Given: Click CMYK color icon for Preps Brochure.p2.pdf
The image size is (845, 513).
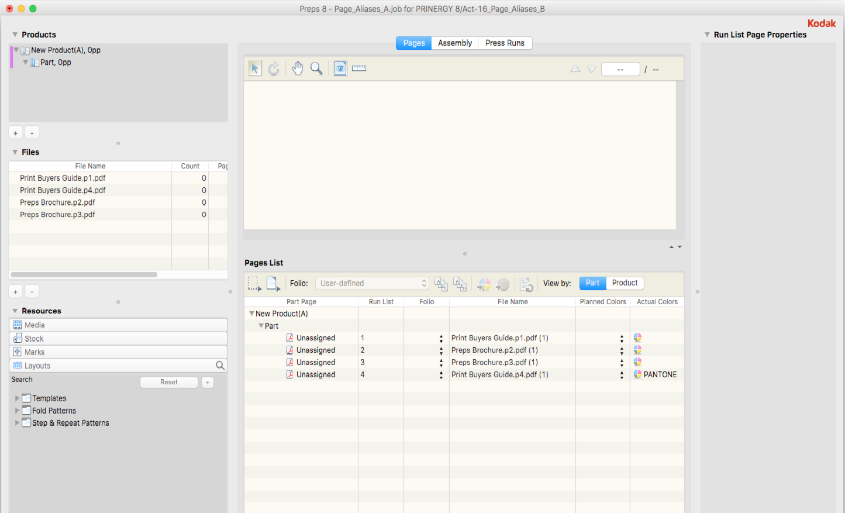Looking at the screenshot, I should pos(637,350).
